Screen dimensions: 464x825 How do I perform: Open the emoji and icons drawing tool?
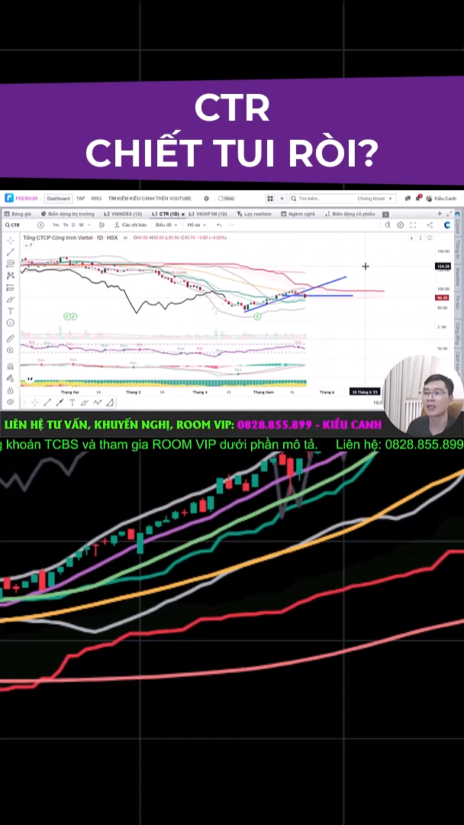pyautogui.click(x=10, y=322)
